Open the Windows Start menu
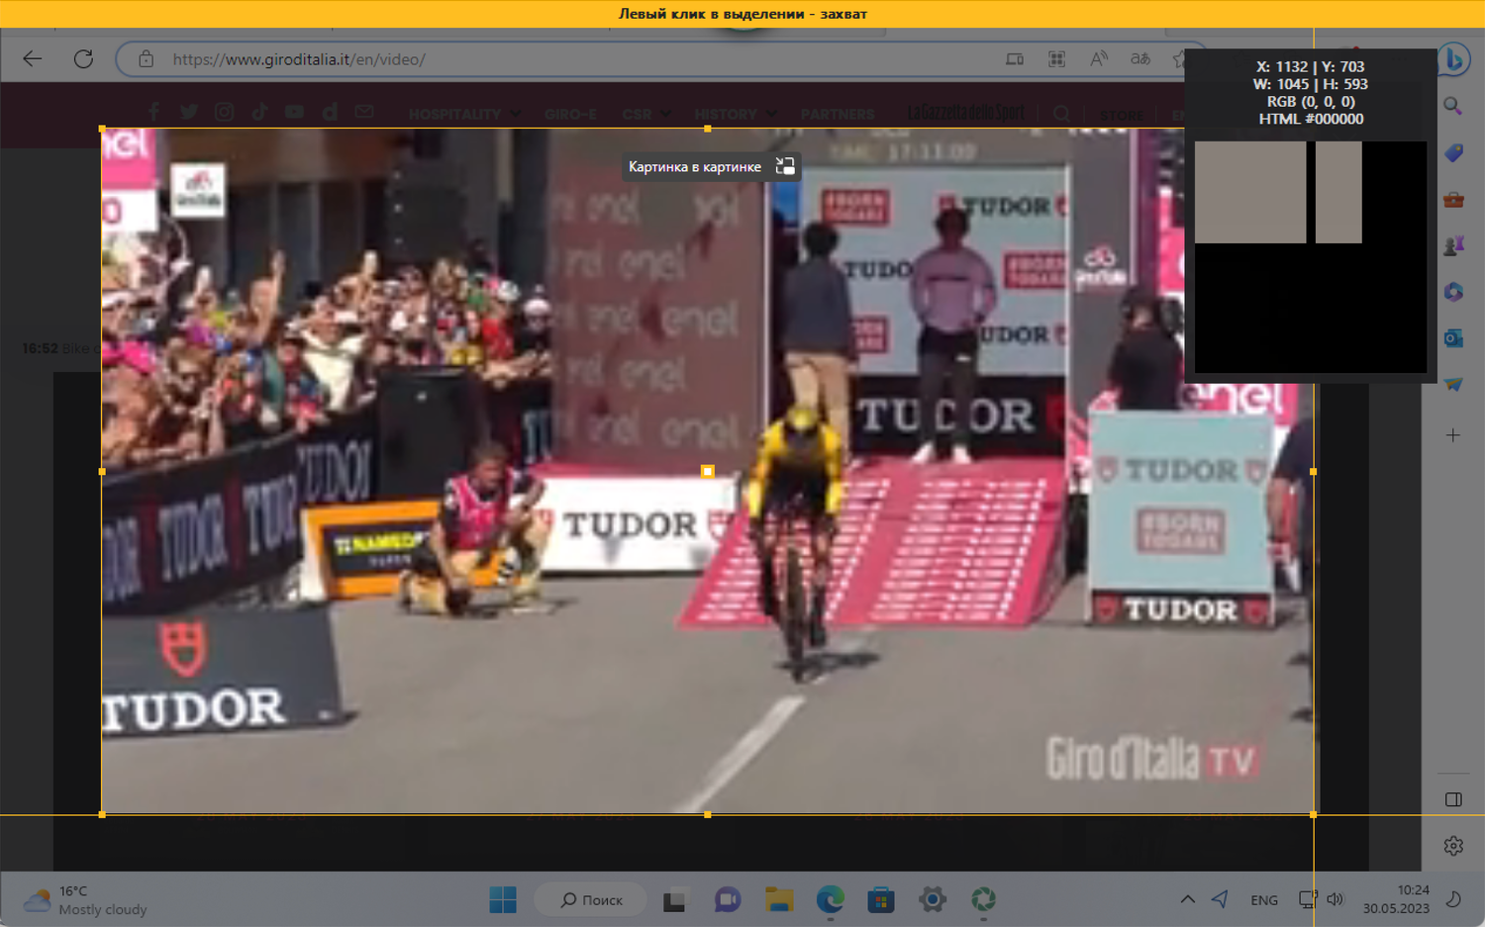1485x927 pixels. click(x=503, y=899)
